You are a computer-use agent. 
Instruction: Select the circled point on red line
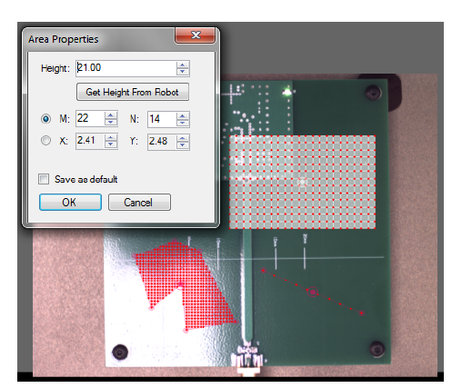click(313, 292)
